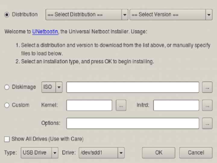Open the UNetbootin hyperlink
The height and width of the screenshot is (163, 217).
tap(45, 32)
